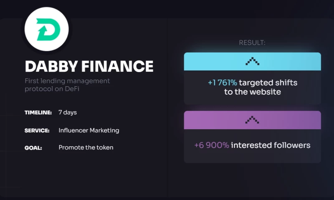Click the '+6 900%' purple statistic
This screenshot has height=200, width=334.
click(211, 145)
